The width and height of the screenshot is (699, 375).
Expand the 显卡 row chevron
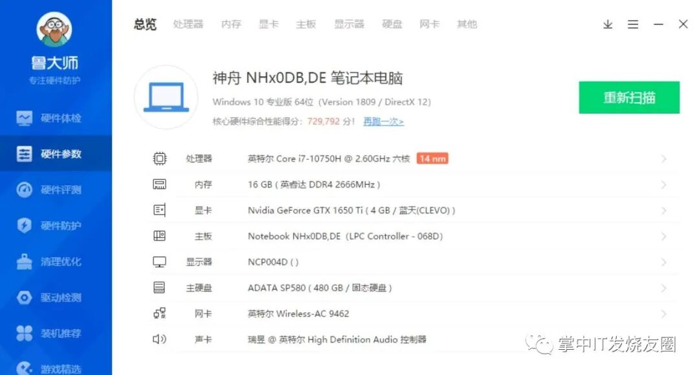coord(664,210)
